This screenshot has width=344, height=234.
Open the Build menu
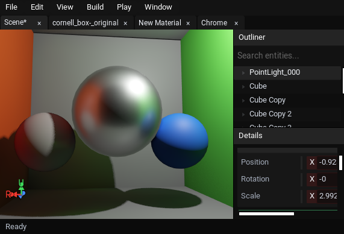pyautogui.click(x=95, y=7)
